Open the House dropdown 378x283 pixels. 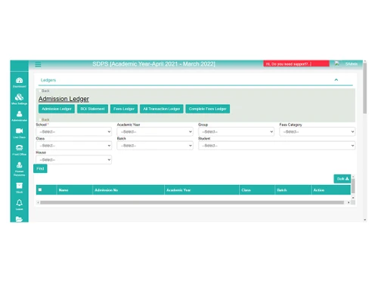[74, 159]
